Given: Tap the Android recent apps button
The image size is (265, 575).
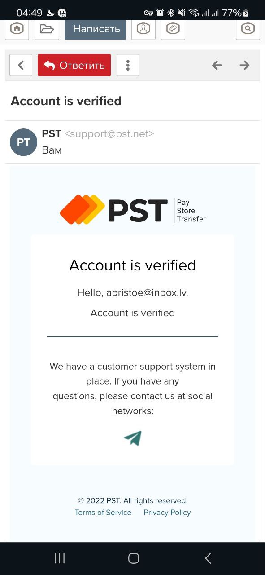Looking at the screenshot, I should pyautogui.click(x=60, y=558).
